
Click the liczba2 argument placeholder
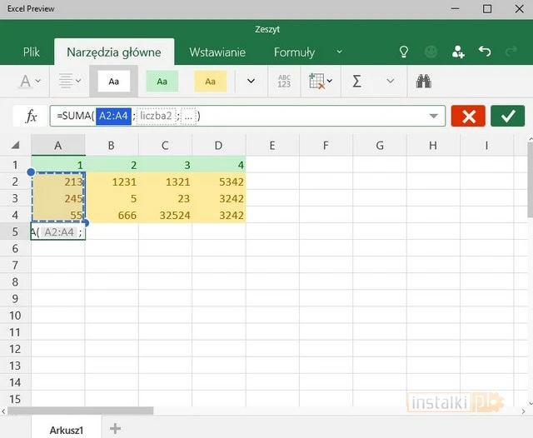tap(156, 116)
